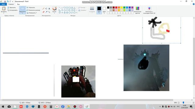The image size is (195, 109).
Task: Click Resize (Изменить размер)
Action: 33,10
